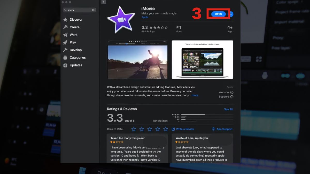
Task: Click the 4+ Age rating
Action: click(230, 29)
